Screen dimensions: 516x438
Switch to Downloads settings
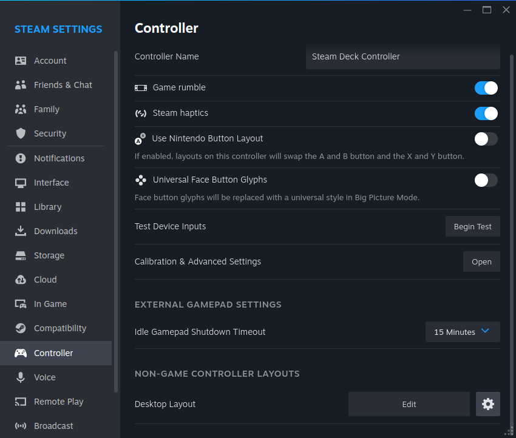pos(56,231)
